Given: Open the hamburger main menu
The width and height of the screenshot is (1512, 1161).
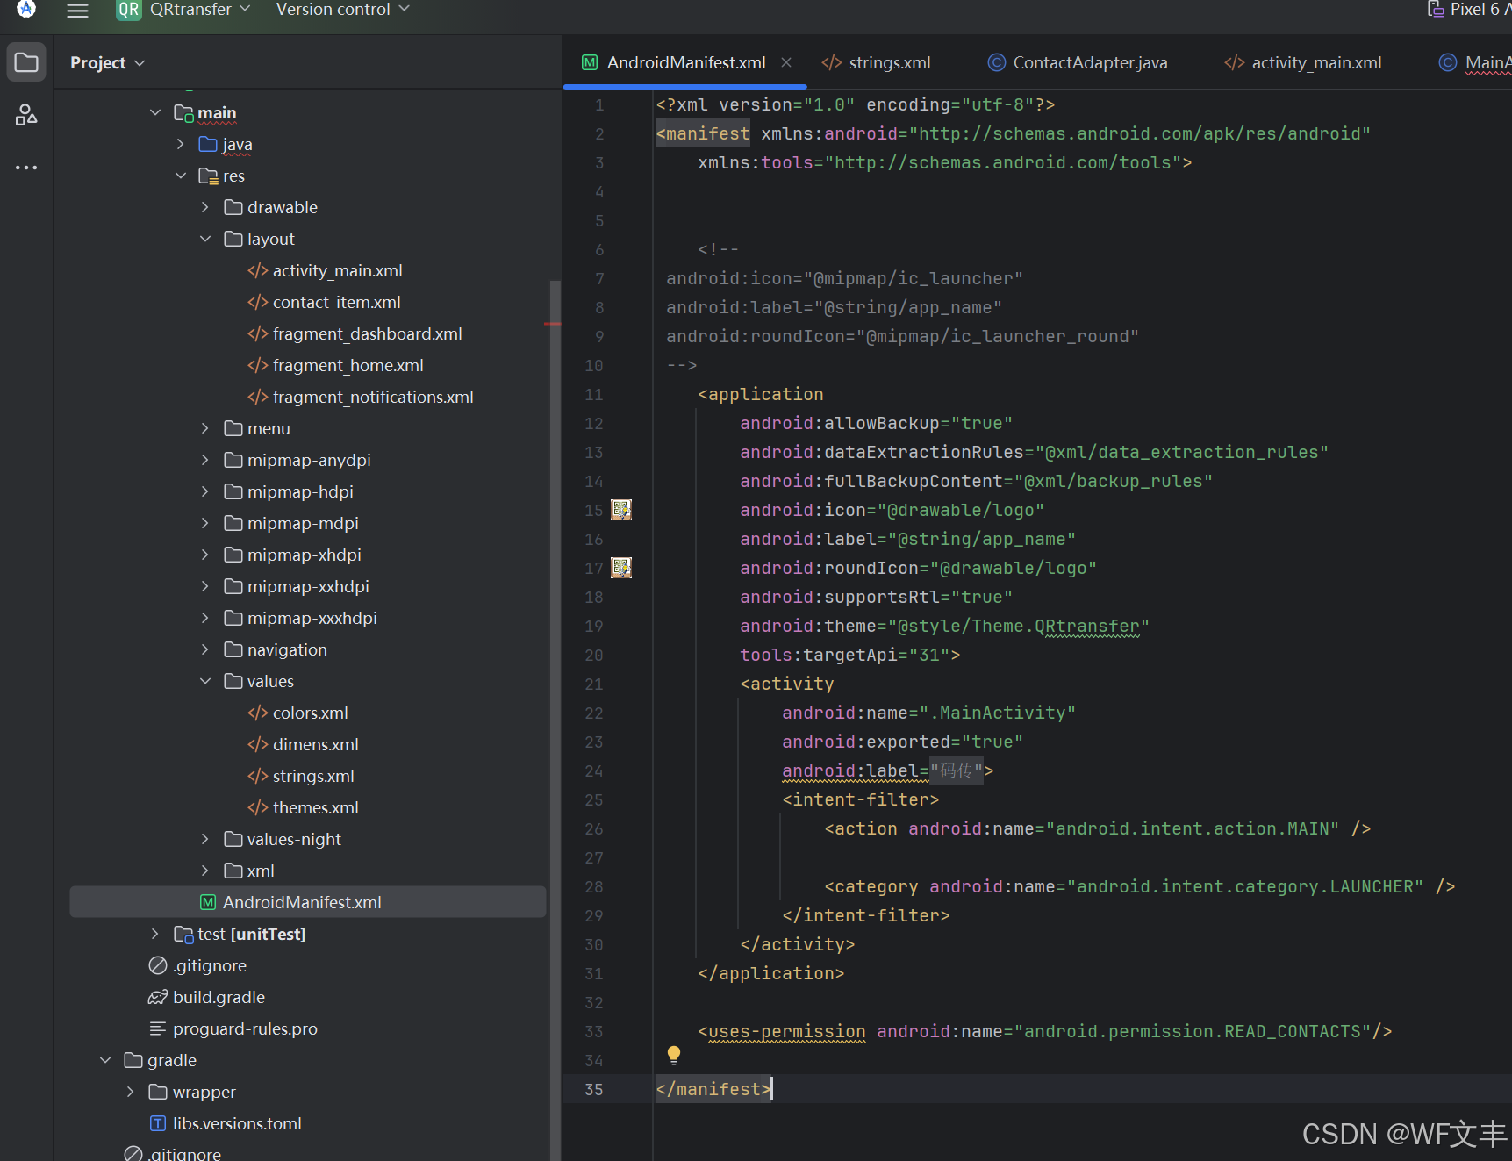Looking at the screenshot, I should pos(78,11).
